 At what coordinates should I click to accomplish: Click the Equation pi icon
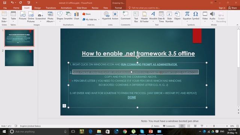[x=187, y=14]
